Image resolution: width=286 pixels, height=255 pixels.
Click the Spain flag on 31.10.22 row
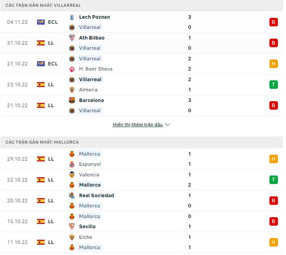coord(41,43)
